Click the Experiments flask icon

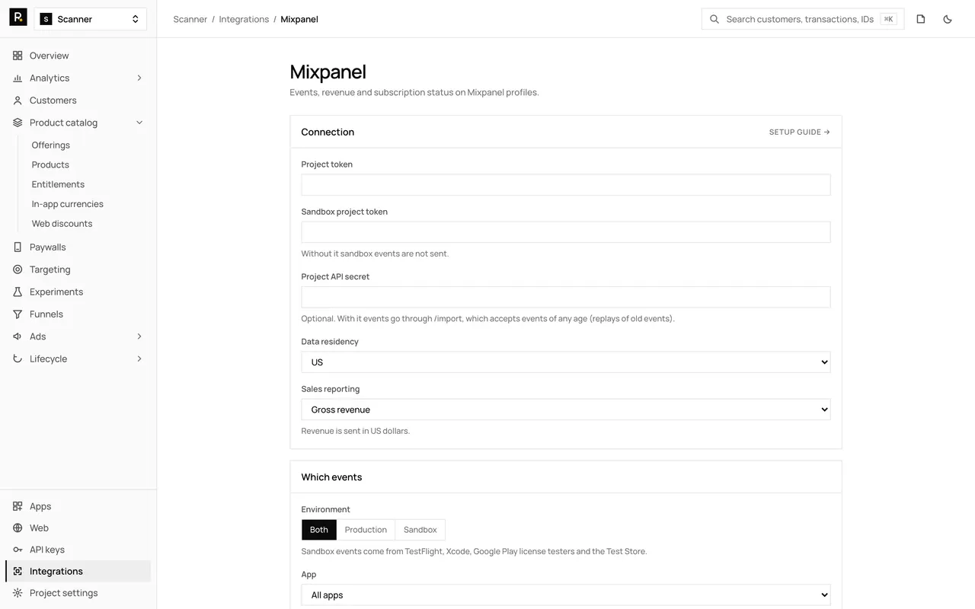tap(18, 292)
